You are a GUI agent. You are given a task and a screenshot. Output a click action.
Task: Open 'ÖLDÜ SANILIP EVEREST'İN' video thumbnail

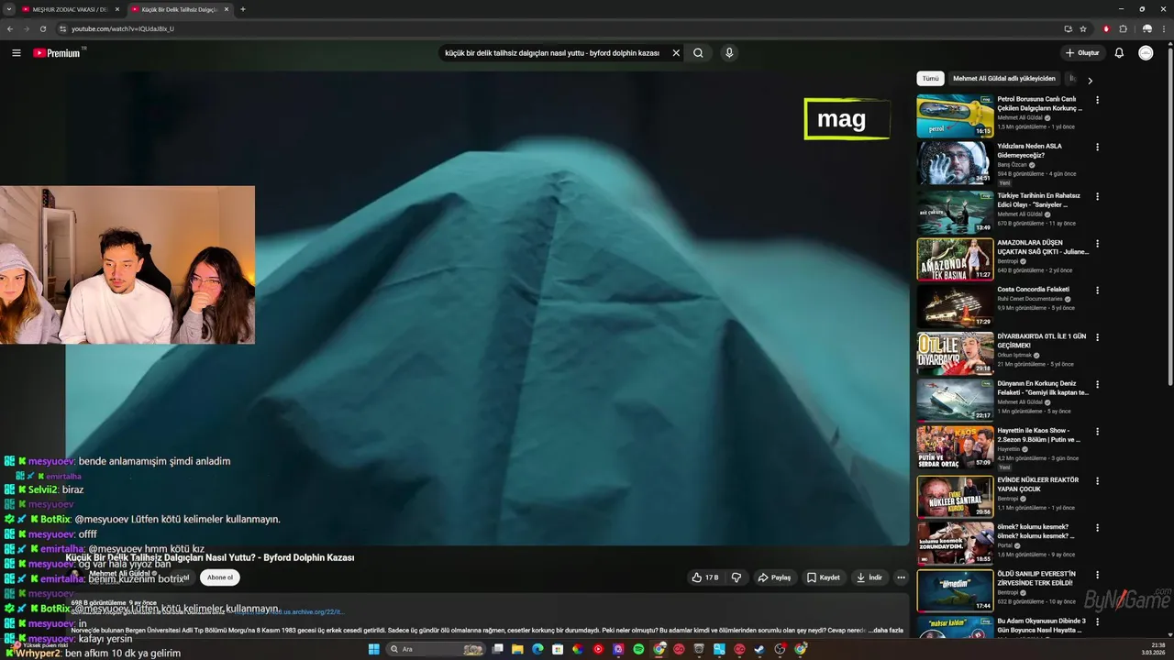[x=955, y=590]
